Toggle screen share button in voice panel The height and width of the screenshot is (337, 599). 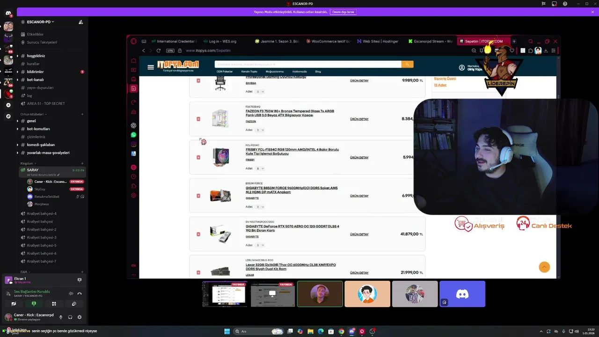(34, 304)
